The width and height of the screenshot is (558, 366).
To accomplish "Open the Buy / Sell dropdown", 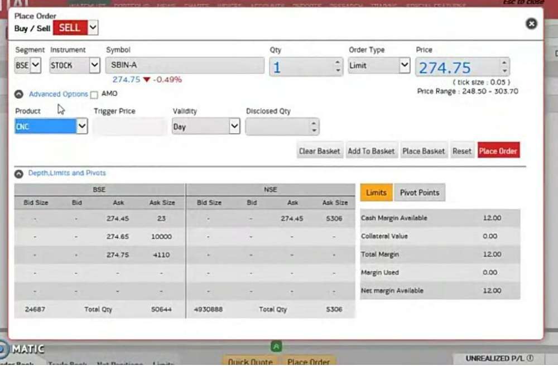I will pyautogui.click(x=93, y=27).
